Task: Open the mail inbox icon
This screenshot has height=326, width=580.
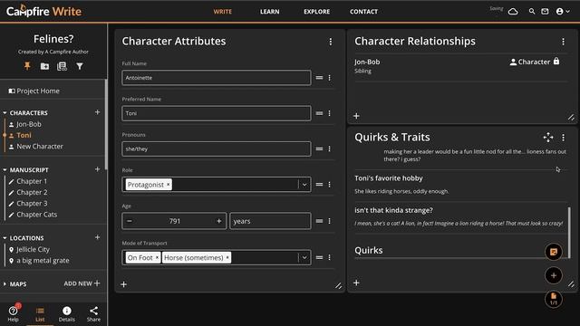Action: (x=545, y=12)
